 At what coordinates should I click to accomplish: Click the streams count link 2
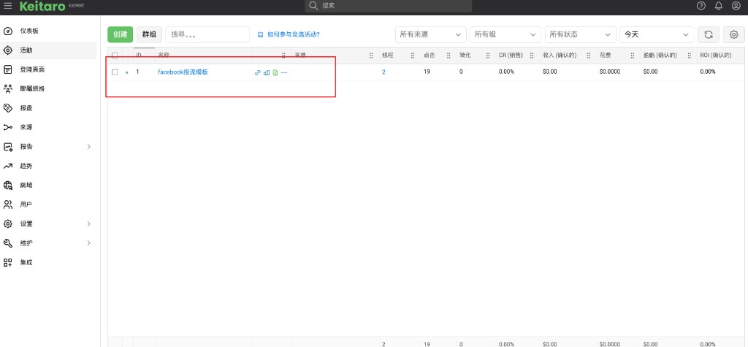coord(383,72)
